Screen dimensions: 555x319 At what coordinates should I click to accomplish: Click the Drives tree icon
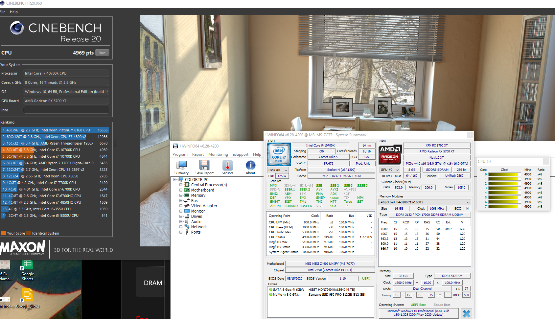pyautogui.click(x=187, y=216)
